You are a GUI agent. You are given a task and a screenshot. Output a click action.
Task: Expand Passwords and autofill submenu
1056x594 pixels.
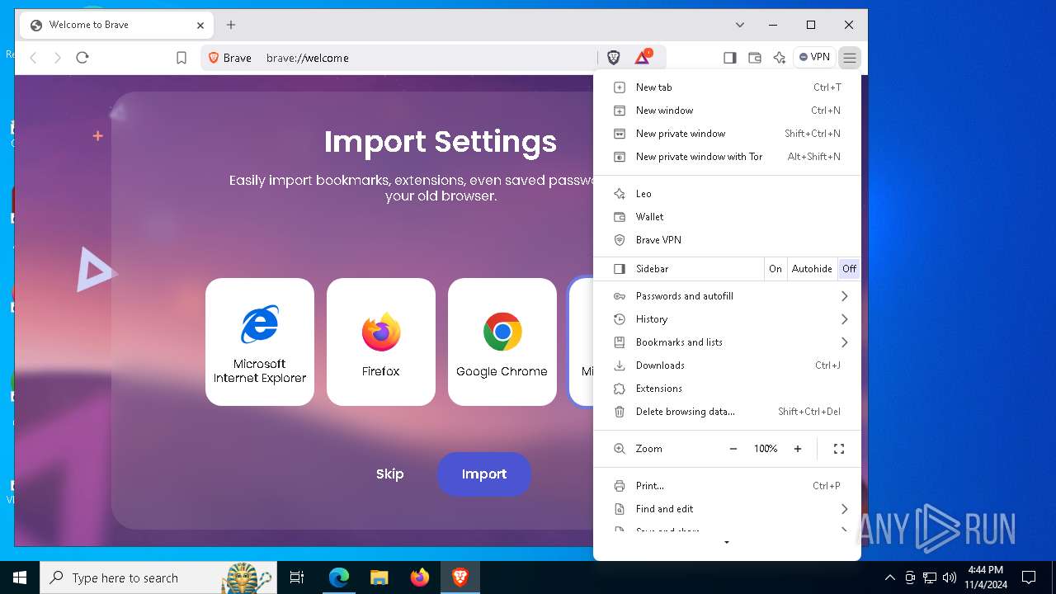coord(727,296)
